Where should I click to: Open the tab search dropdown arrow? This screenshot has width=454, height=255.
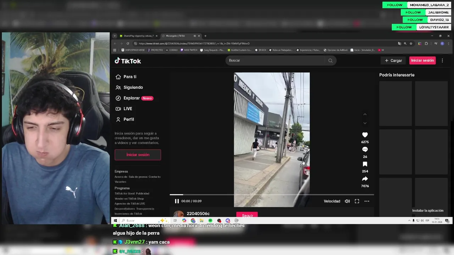click(115, 36)
